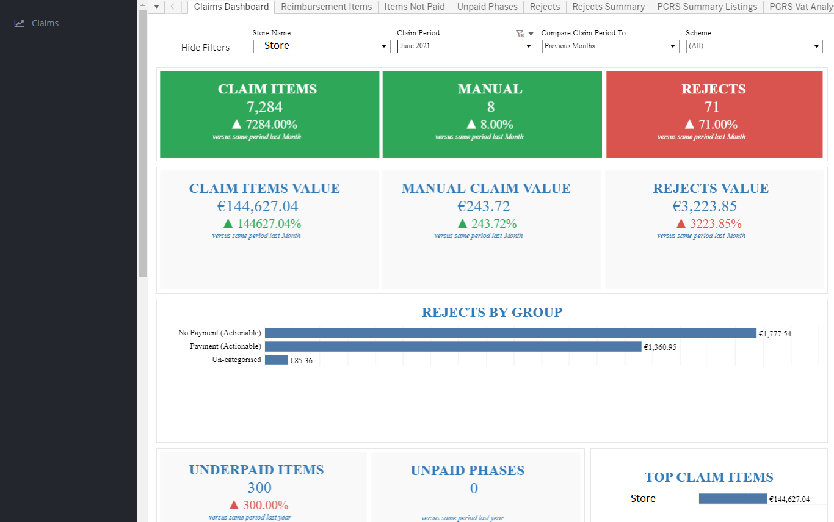This screenshot has width=834, height=522.
Task: Open the Claims sidebar item
Action: tap(37, 23)
